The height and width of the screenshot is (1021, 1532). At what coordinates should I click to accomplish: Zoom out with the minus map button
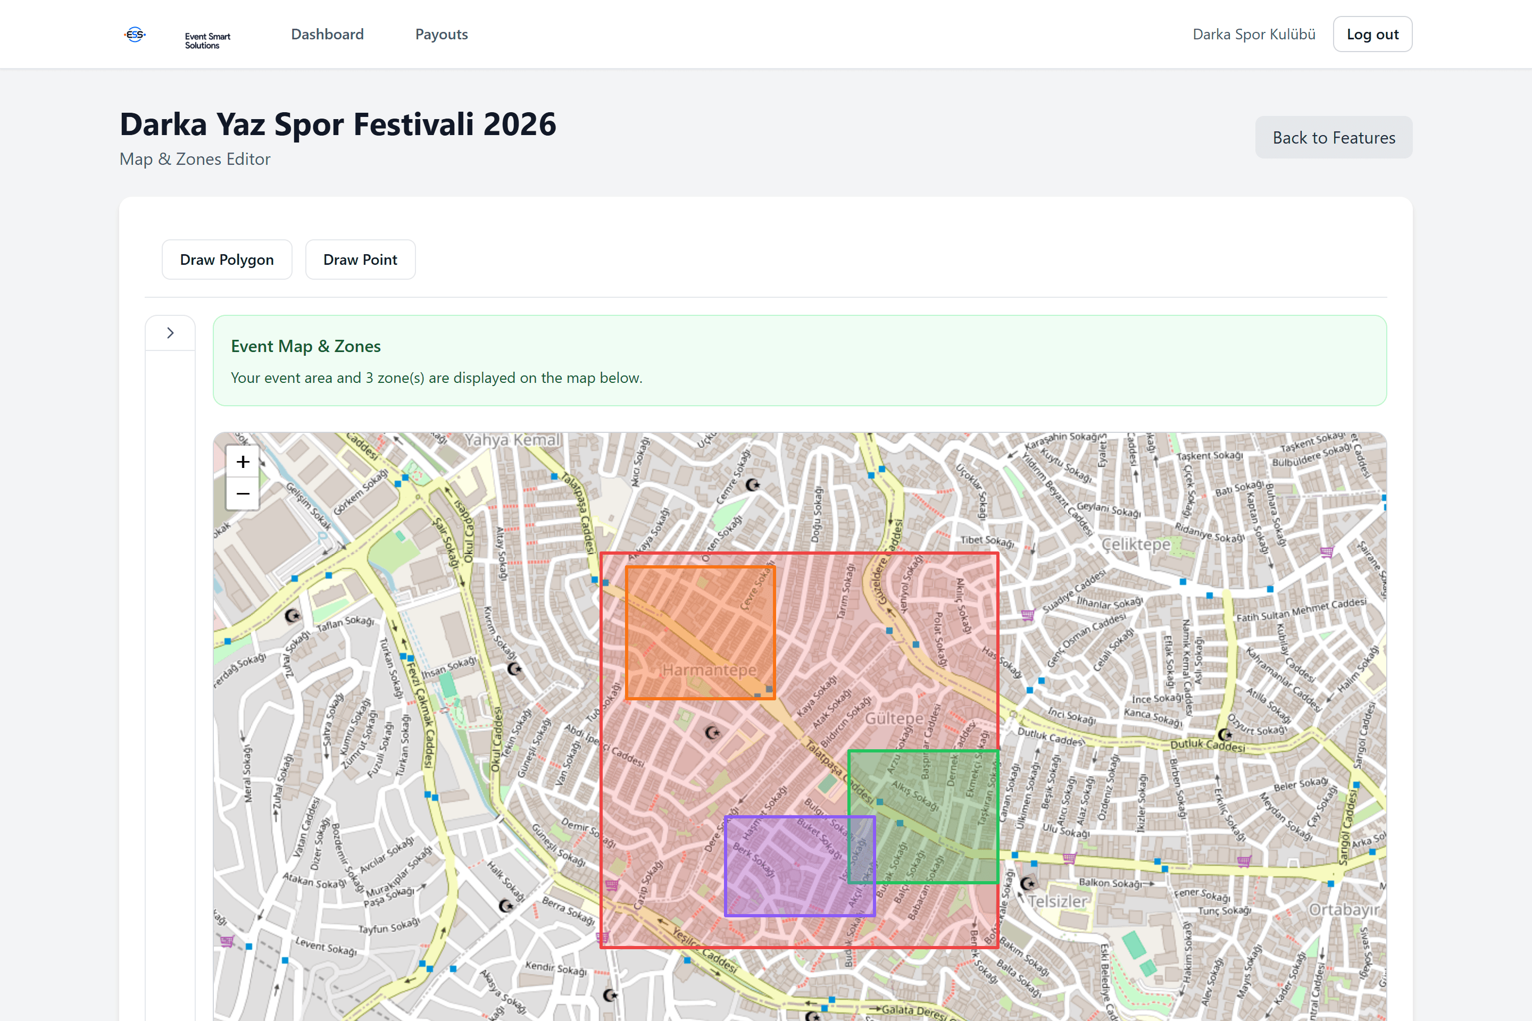tap(243, 493)
